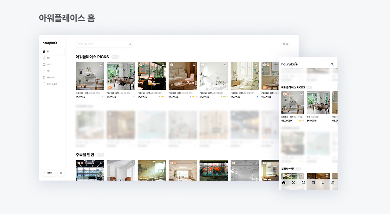This screenshot has height=214, width=390.
Task: Click the round badge on white bedroom card
Action: 202,65
